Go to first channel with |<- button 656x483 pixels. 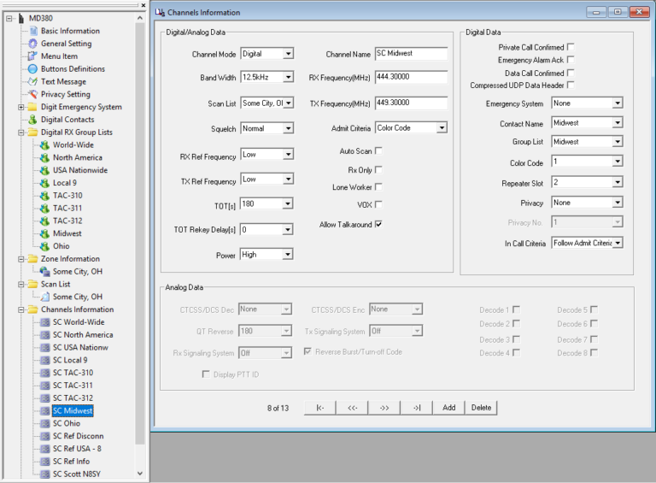coord(320,408)
